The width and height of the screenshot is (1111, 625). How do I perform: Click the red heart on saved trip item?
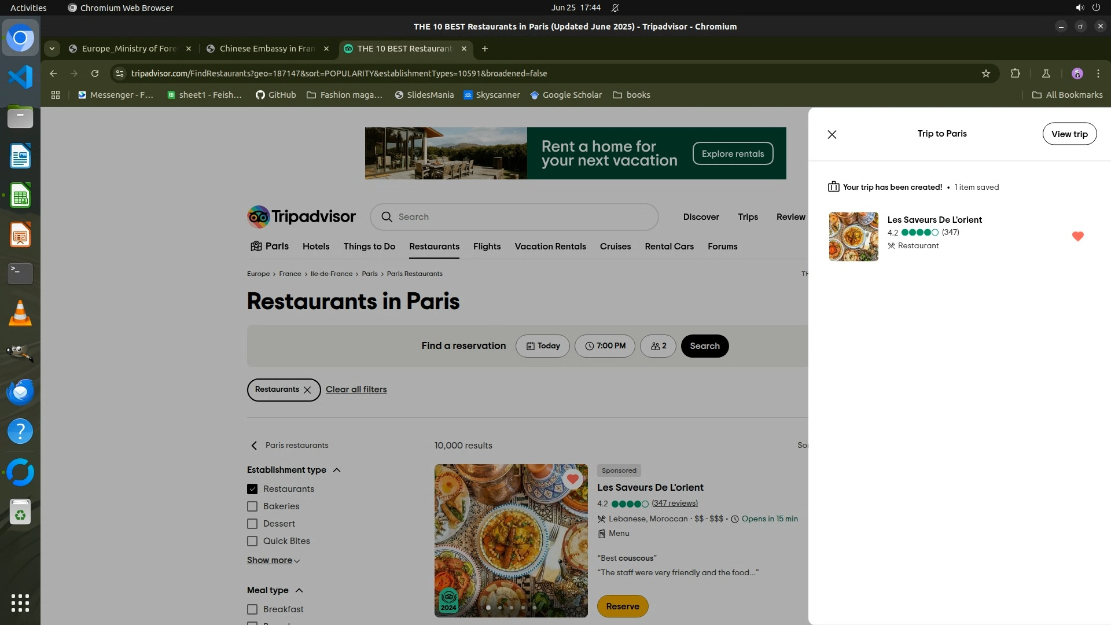point(1077,236)
